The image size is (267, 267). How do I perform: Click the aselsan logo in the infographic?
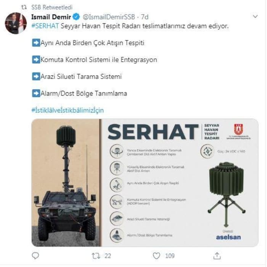click(228, 237)
